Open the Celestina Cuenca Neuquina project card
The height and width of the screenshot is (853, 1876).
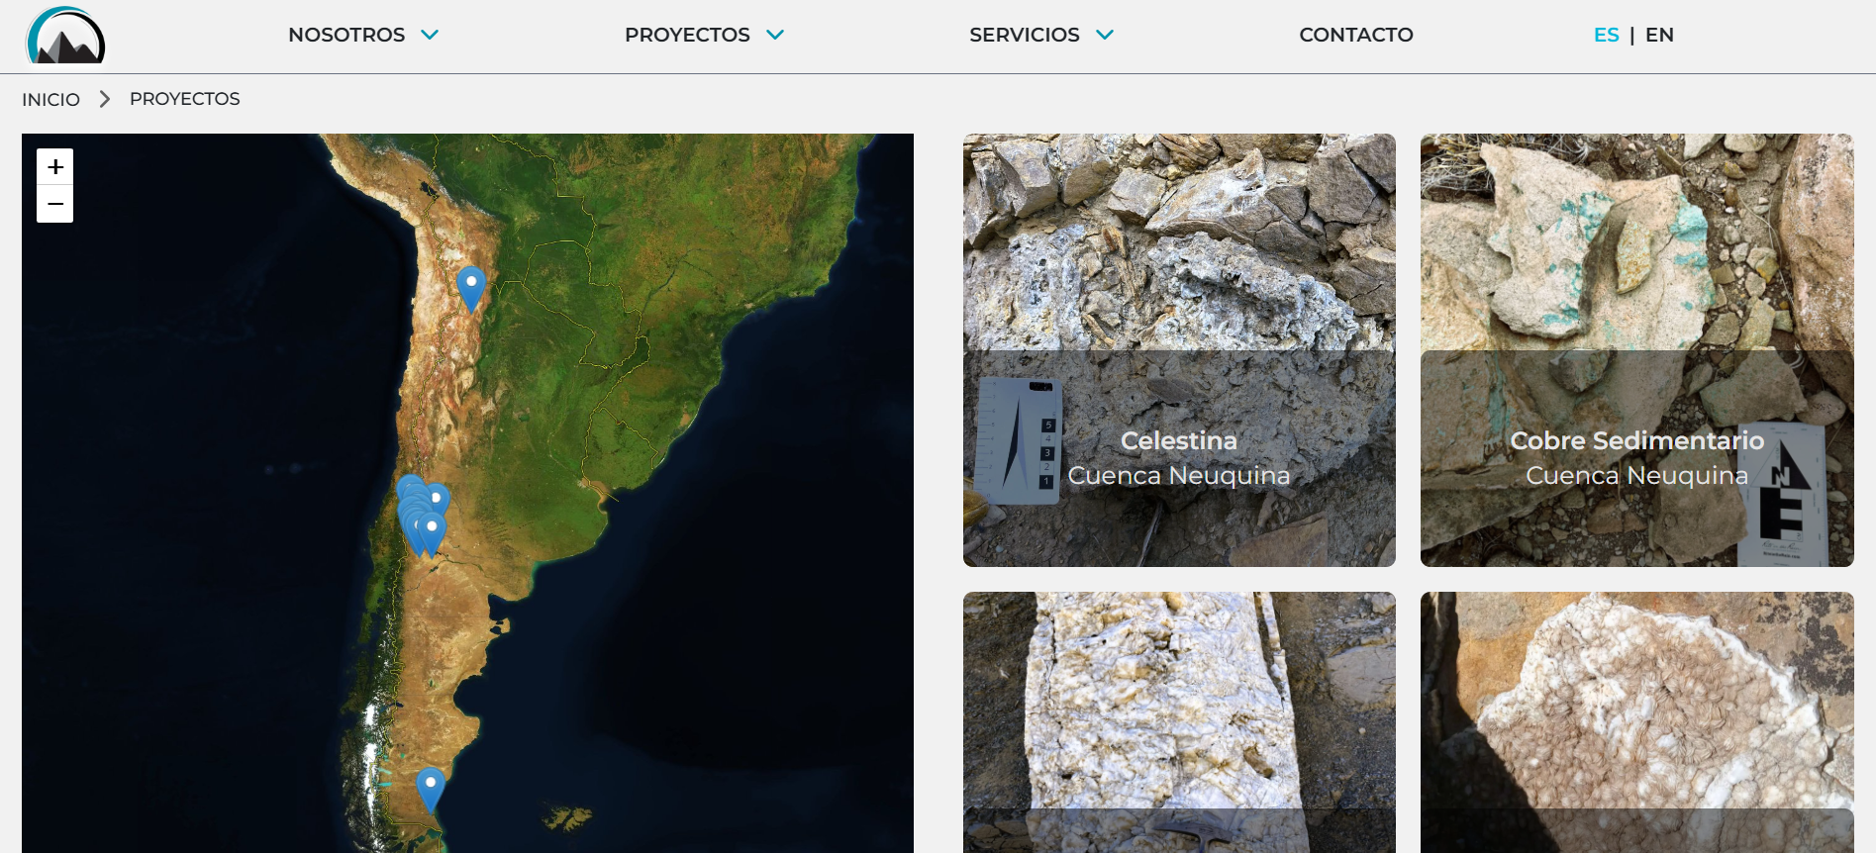click(x=1179, y=350)
